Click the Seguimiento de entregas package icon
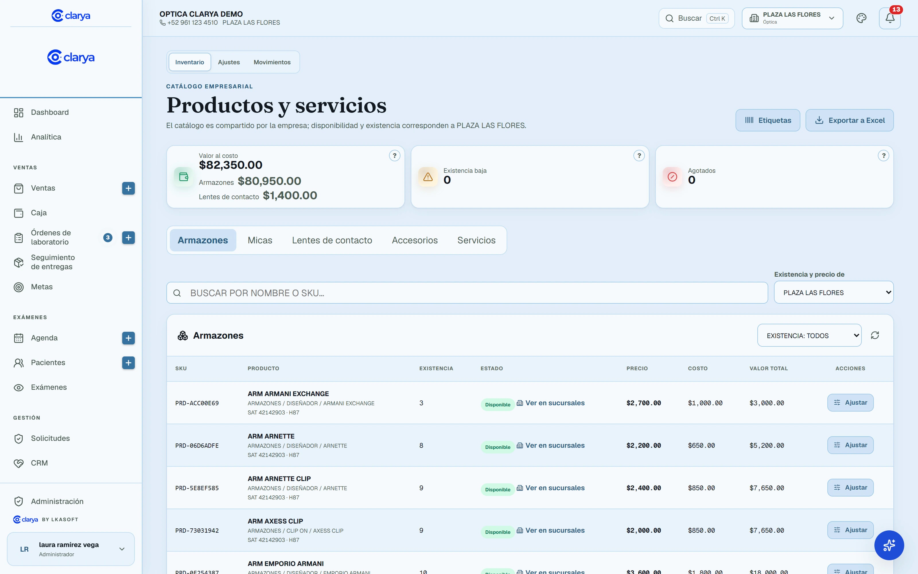The height and width of the screenshot is (574, 918). (x=19, y=262)
